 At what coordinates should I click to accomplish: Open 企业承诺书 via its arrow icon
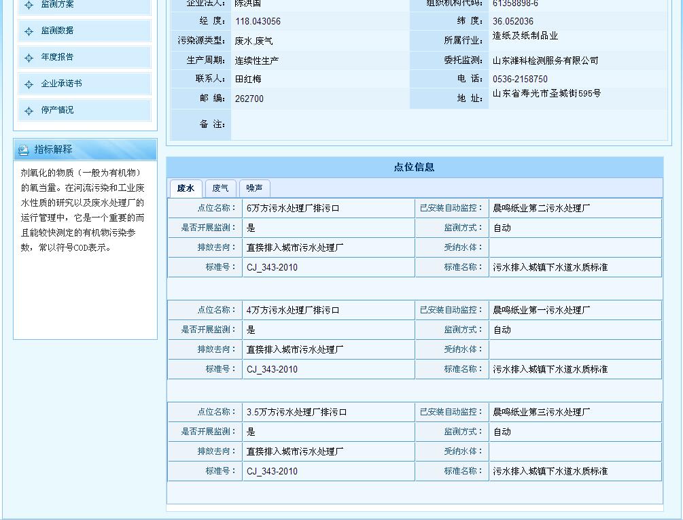[29, 83]
